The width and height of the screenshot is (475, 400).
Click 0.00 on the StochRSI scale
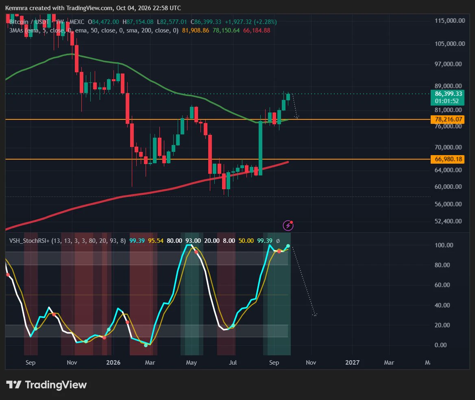[x=440, y=345]
